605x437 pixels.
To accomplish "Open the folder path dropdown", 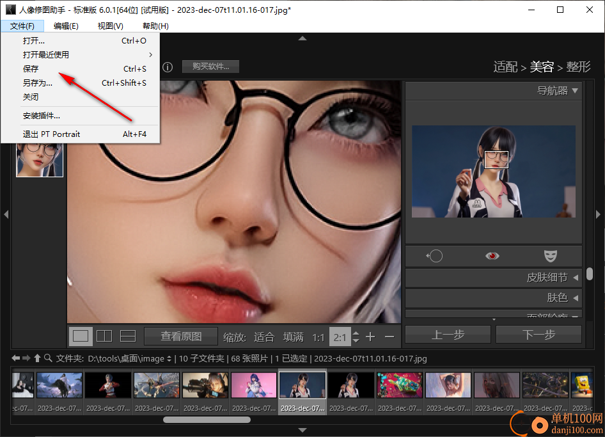I will tap(169, 359).
